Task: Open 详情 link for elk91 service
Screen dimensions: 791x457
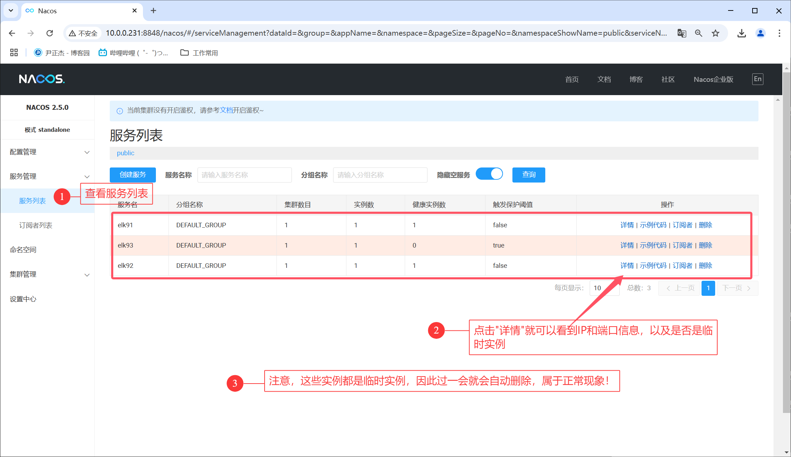Action: [627, 225]
